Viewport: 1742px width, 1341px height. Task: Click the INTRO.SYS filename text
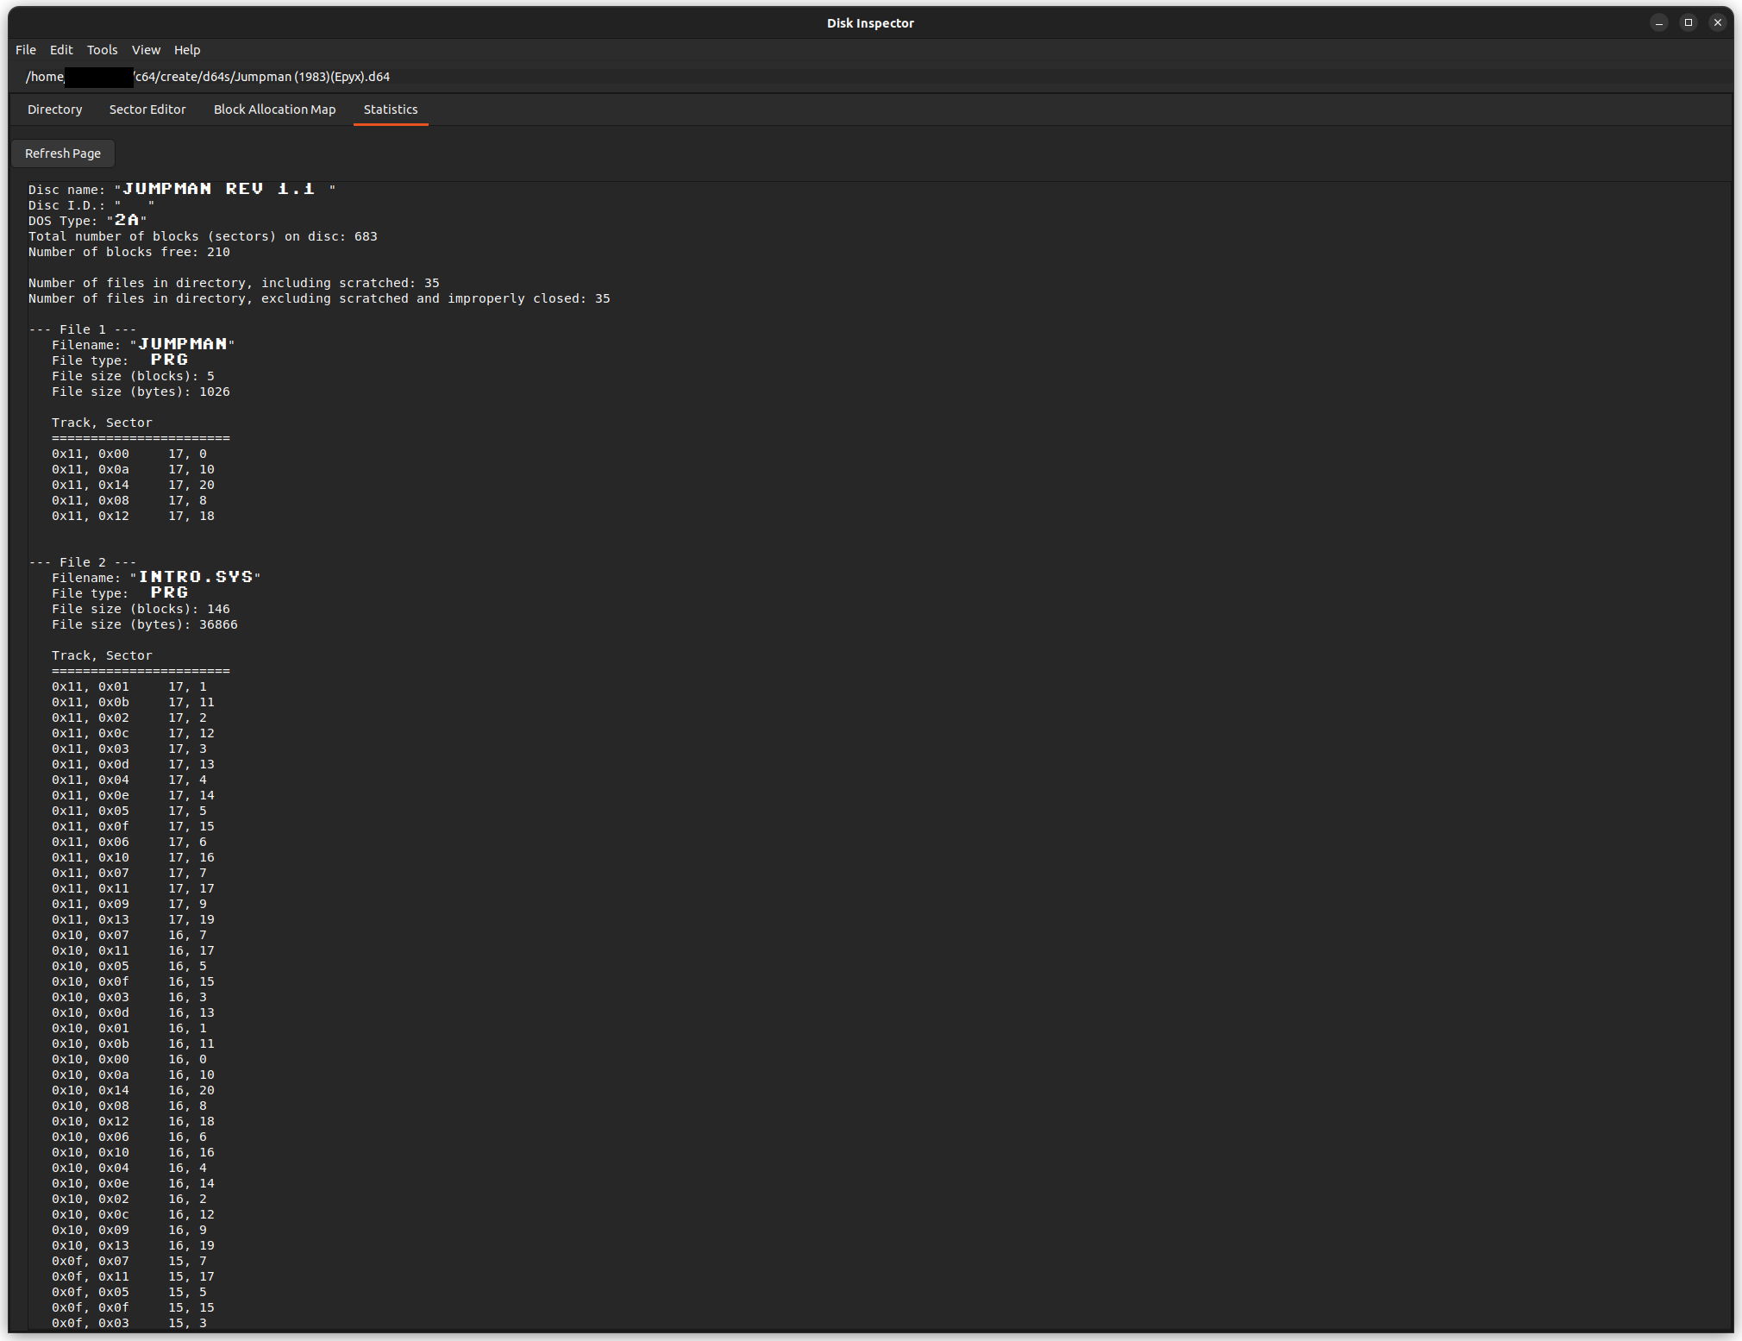196,577
